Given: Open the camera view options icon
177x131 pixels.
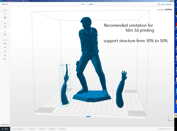Looking at the screenshot, I should (5, 35).
